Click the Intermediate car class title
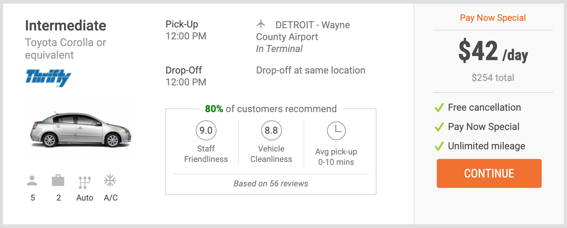Viewport: 567px width, 228px height. point(65,26)
